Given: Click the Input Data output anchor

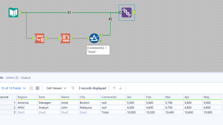Looking at the screenshot, I should (20, 12).
